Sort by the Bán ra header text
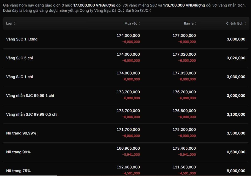The image size is (251, 176). 189,24
